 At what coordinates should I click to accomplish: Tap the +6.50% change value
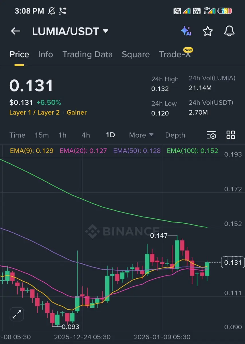pyautogui.click(x=49, y=103)
